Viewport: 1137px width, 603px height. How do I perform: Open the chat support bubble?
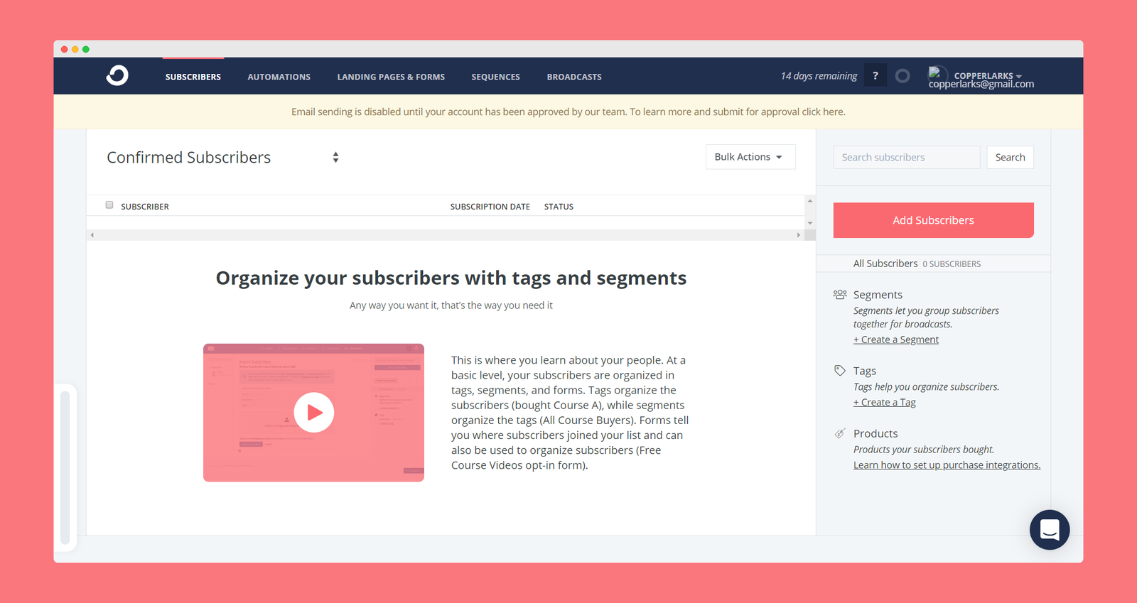[x=1050, y=530]
